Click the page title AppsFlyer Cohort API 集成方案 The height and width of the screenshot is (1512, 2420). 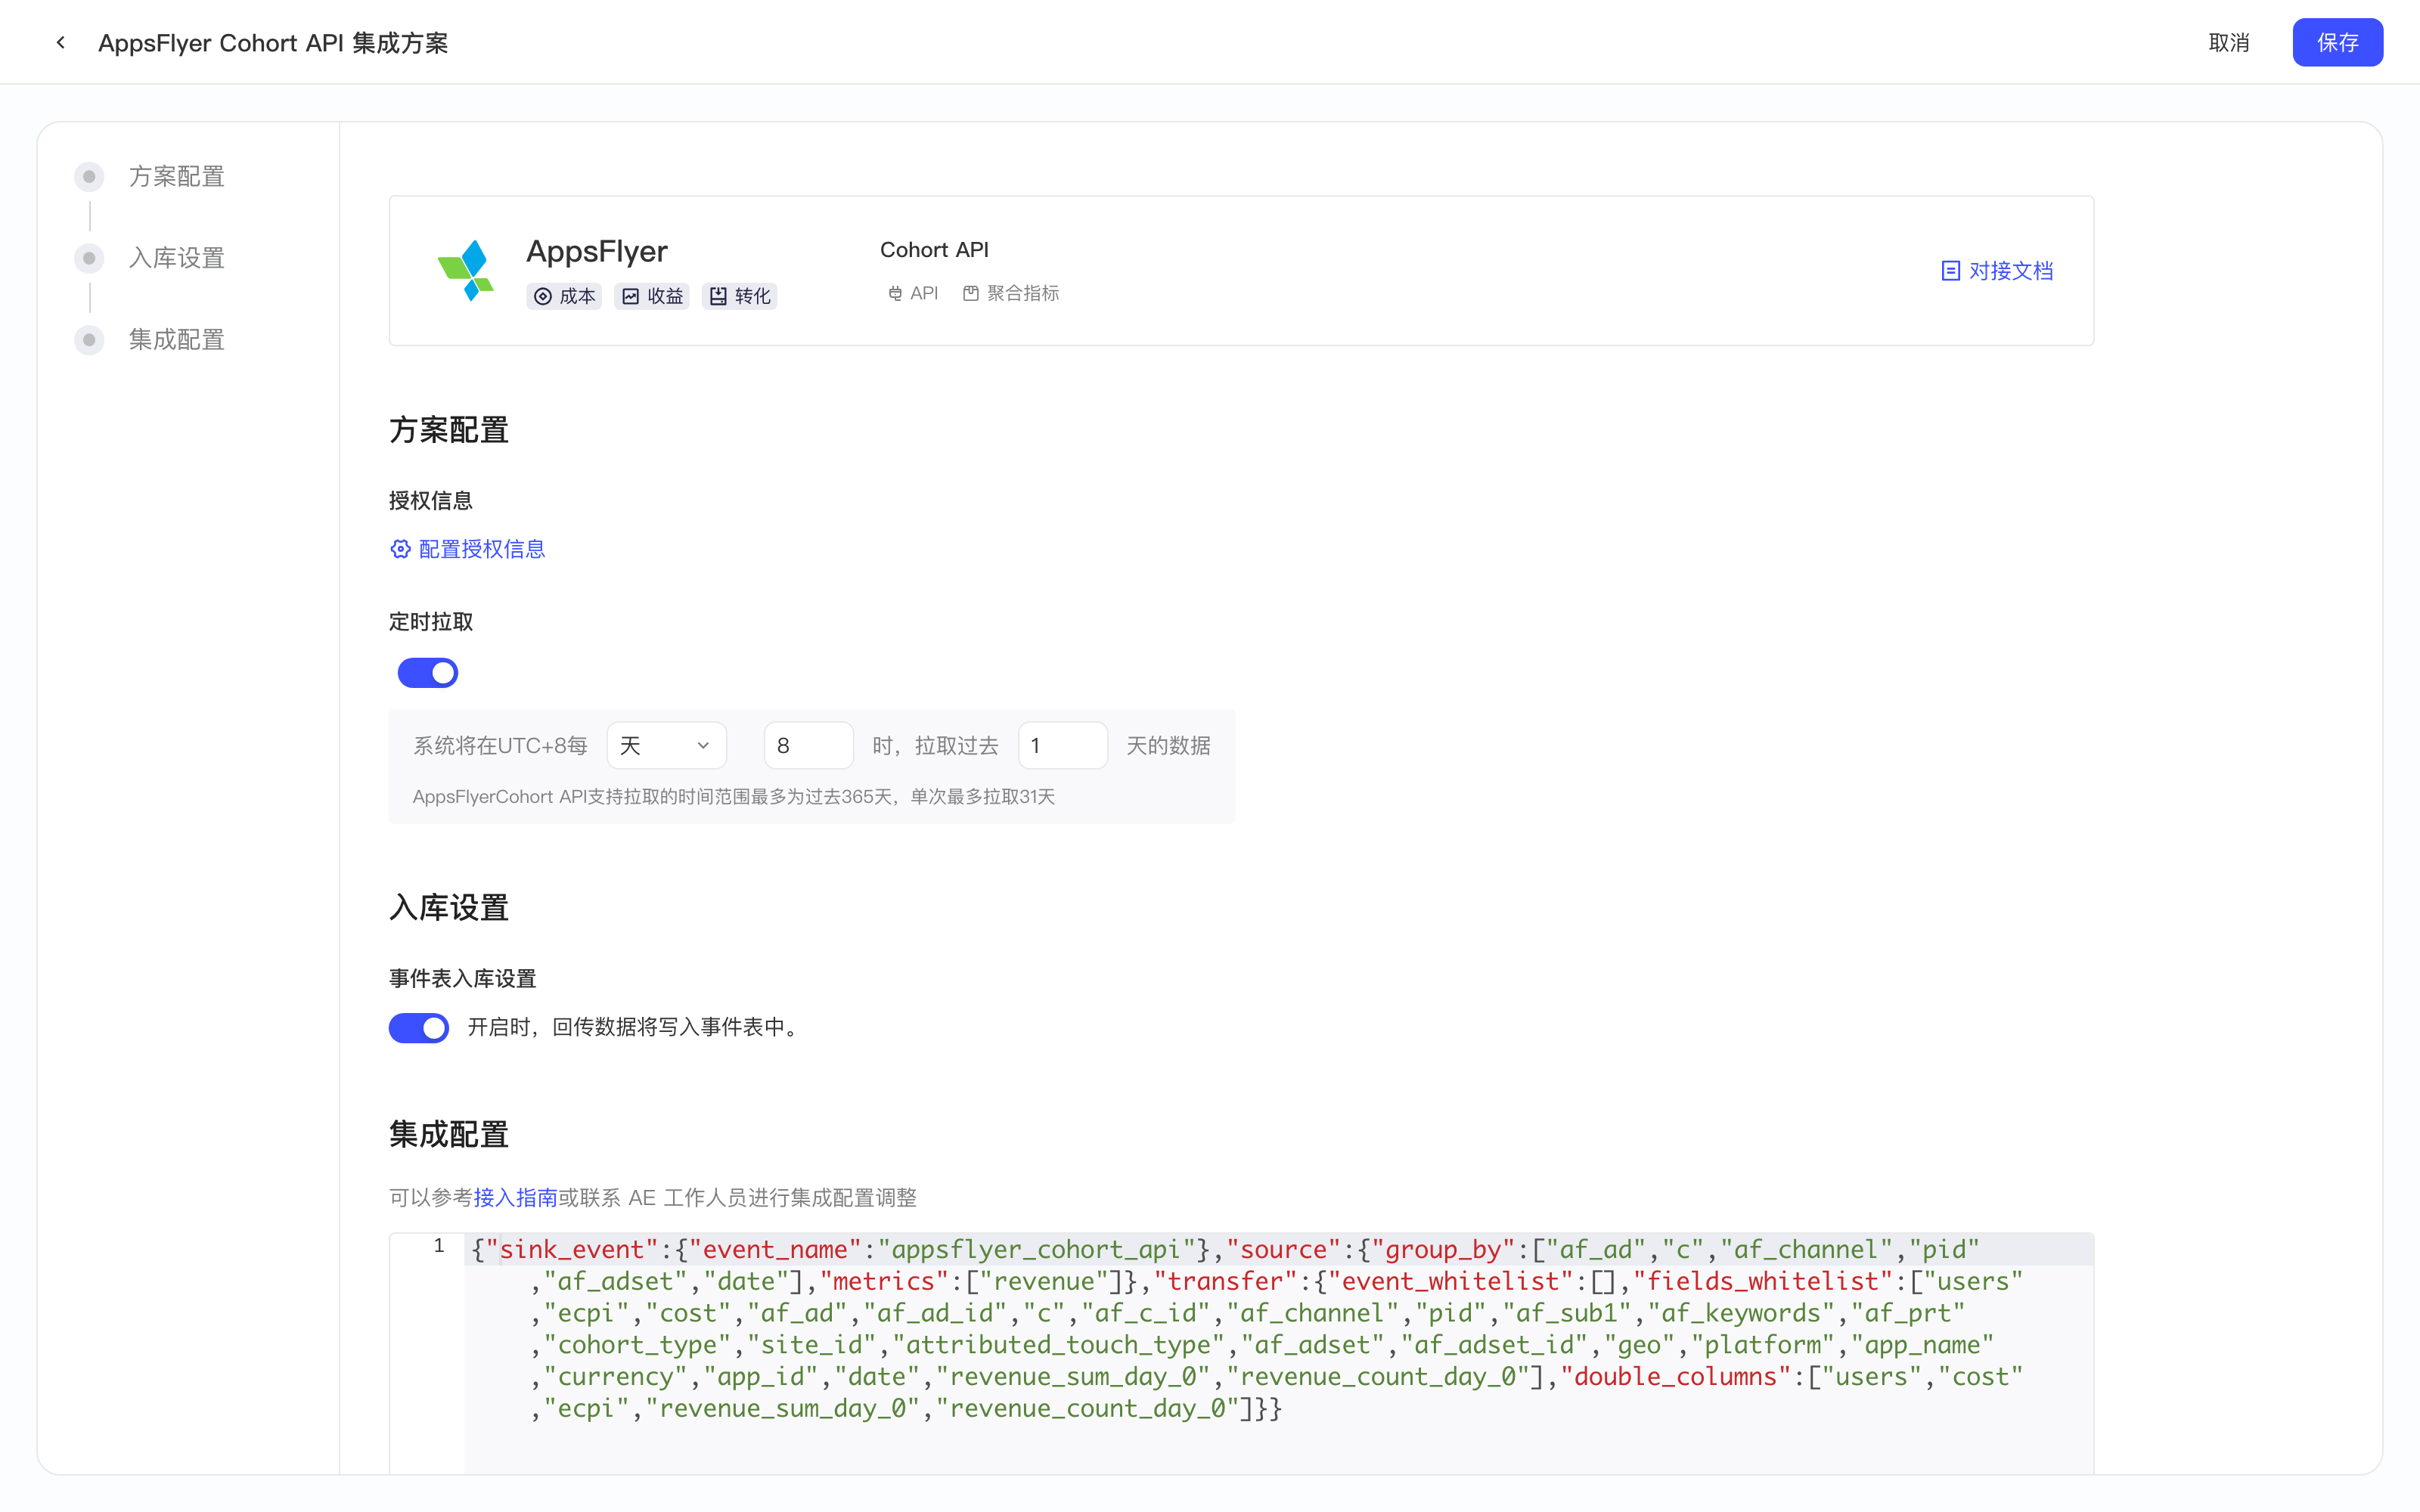coord(273,43)
